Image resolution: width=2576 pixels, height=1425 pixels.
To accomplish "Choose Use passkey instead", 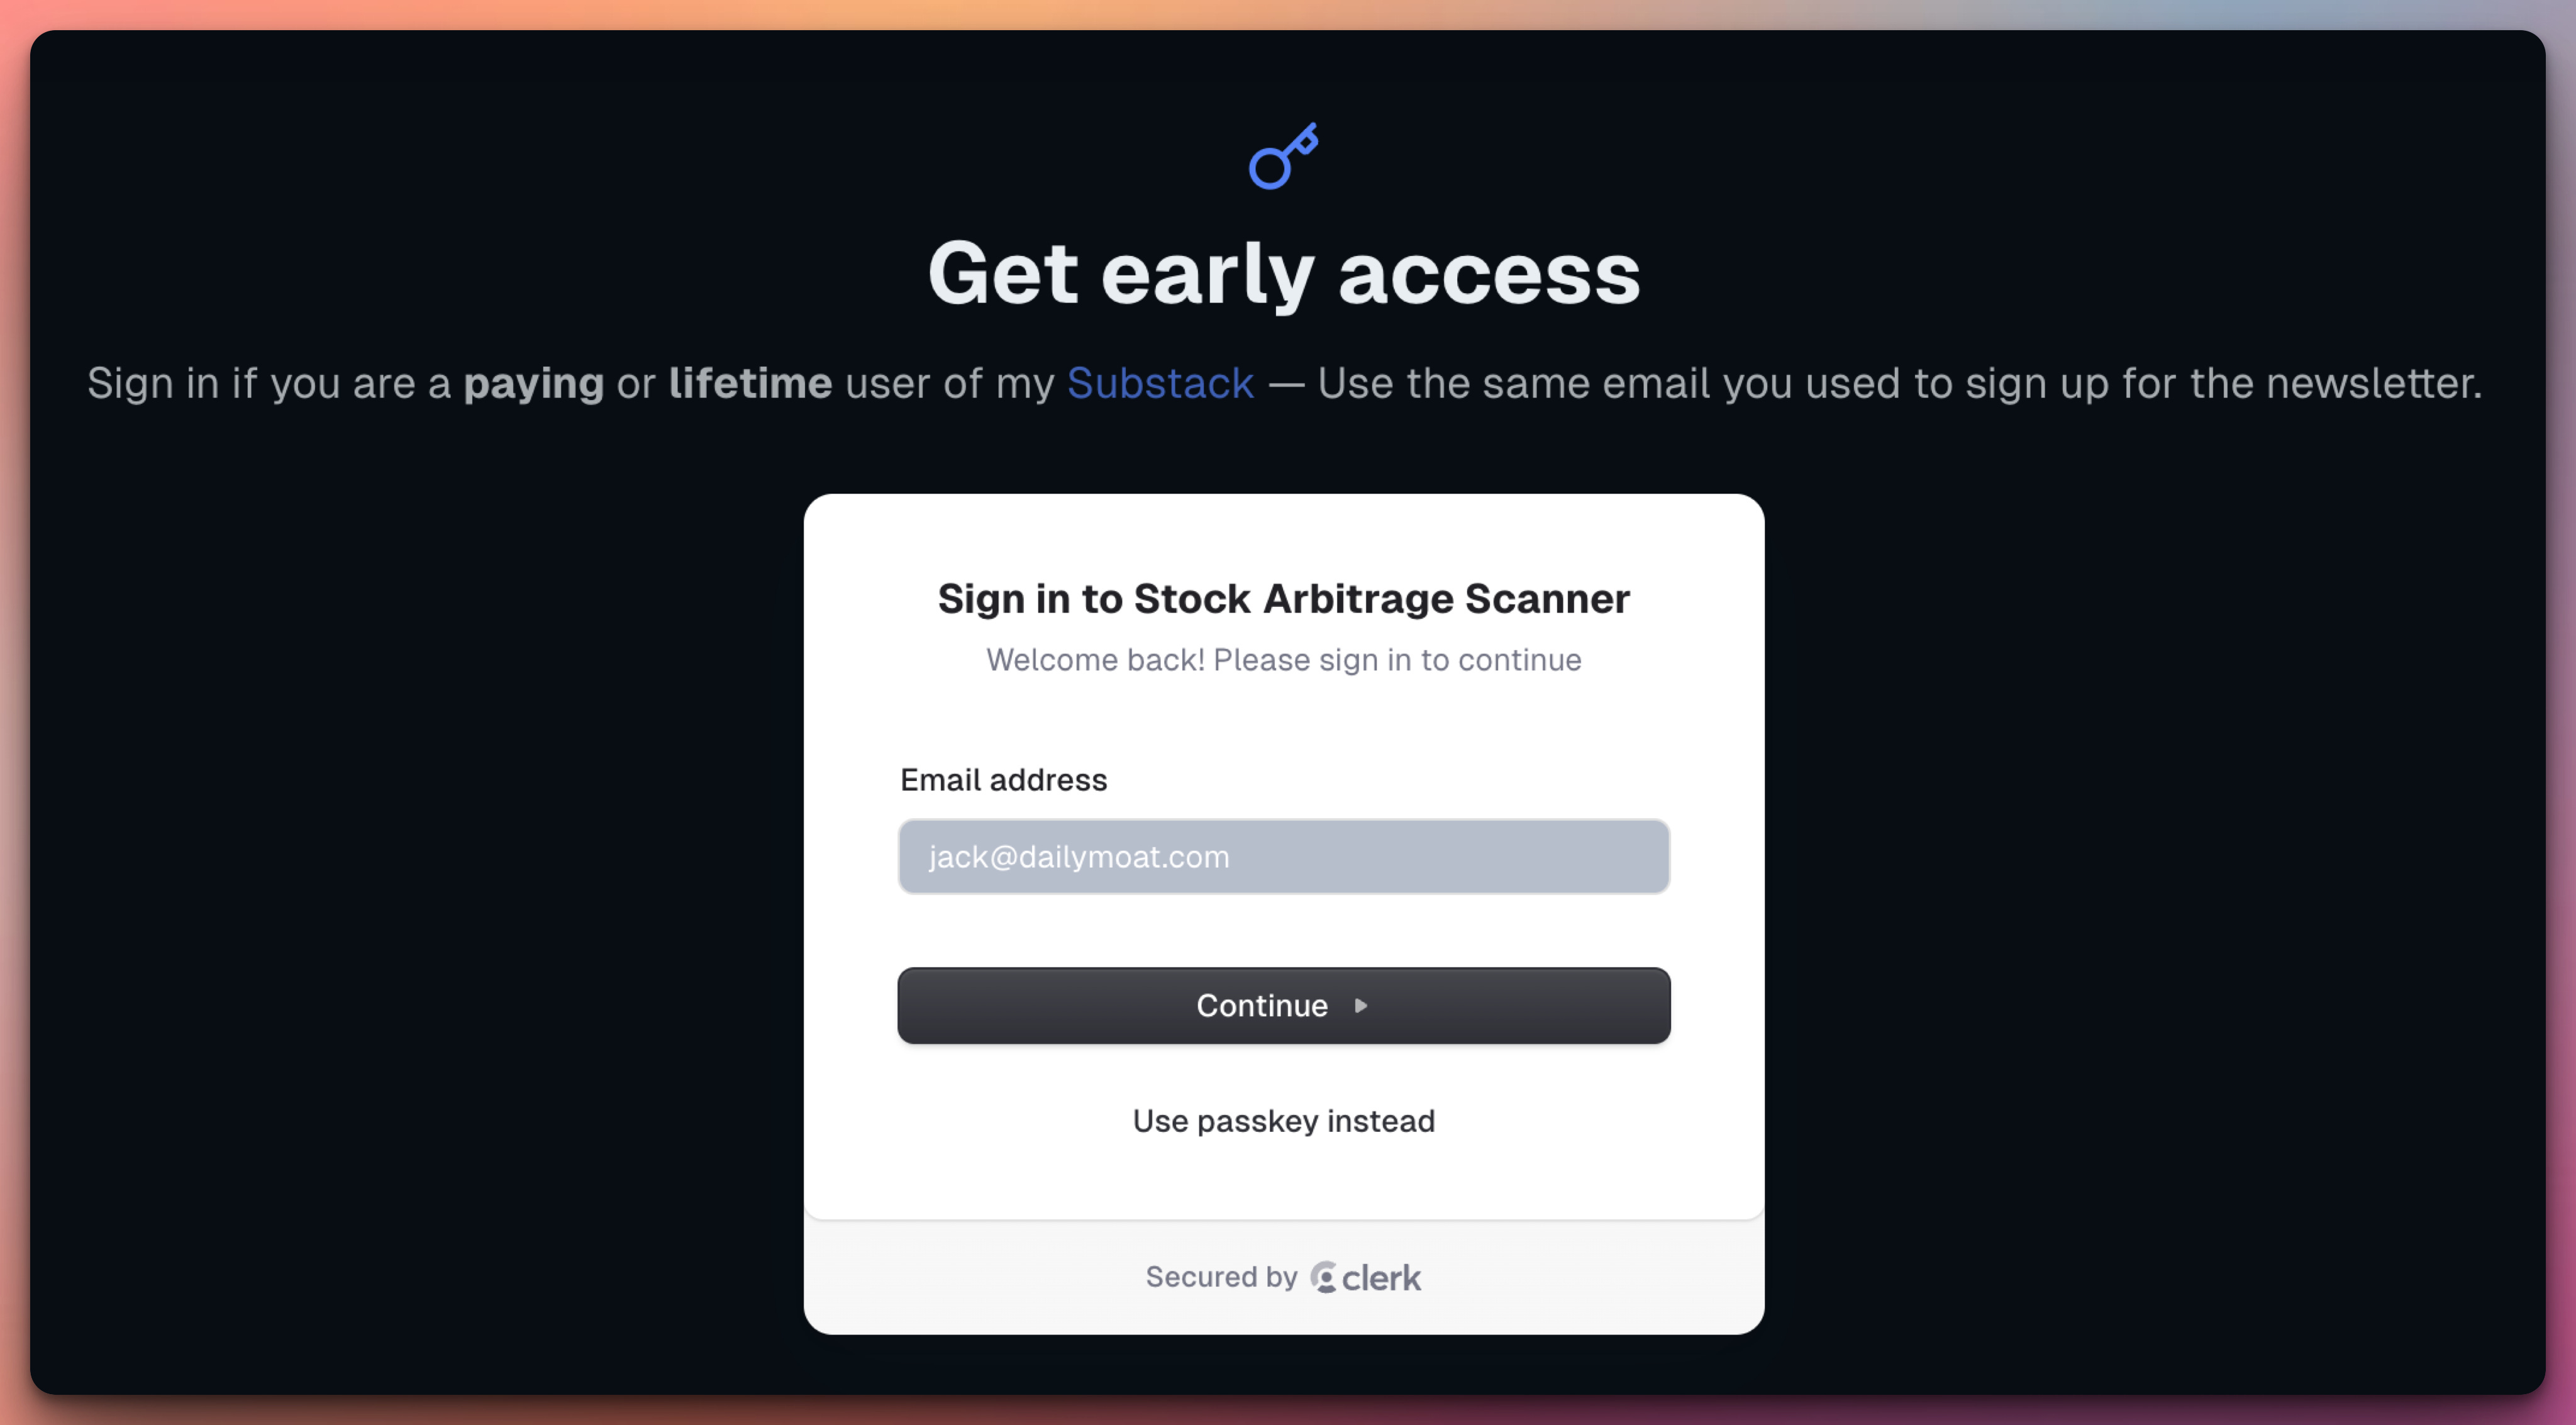I will coord(1284,1121).
